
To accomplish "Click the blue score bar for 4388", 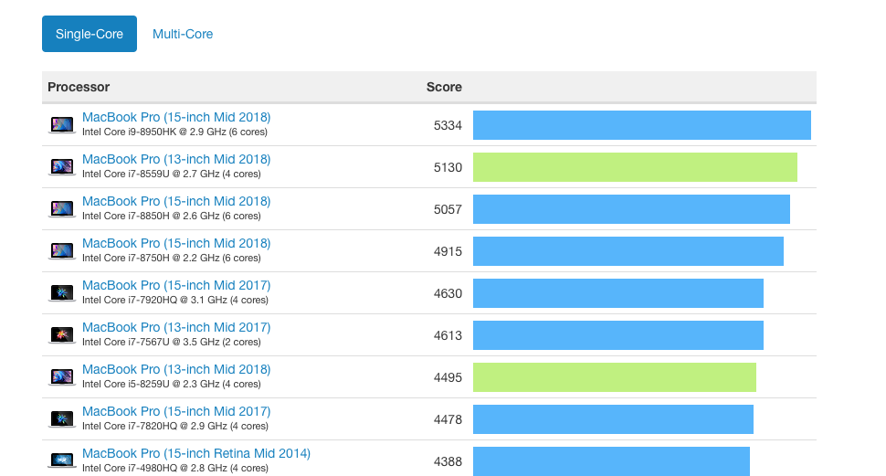I will [x=611, y=461].
